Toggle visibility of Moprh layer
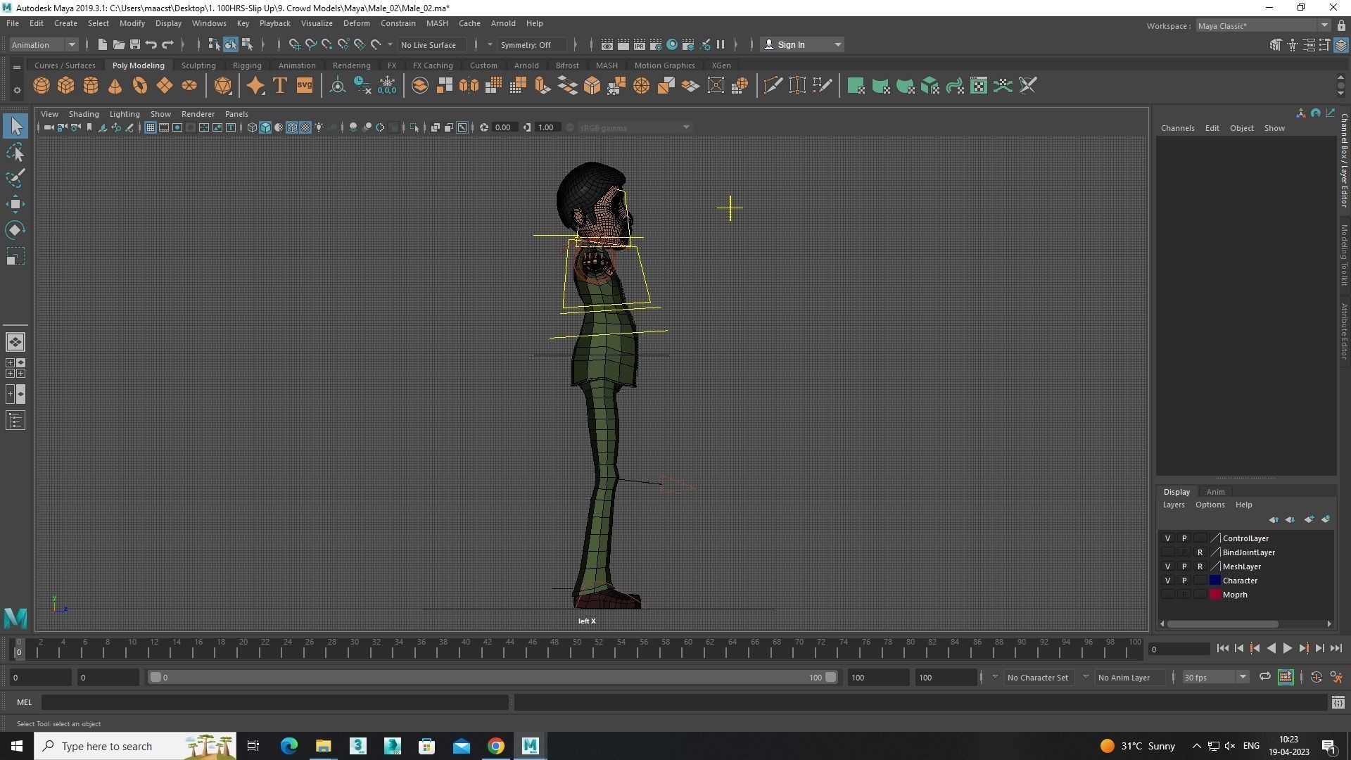Viewport: 1351px width, 760px height. [x=1167, y=595]
